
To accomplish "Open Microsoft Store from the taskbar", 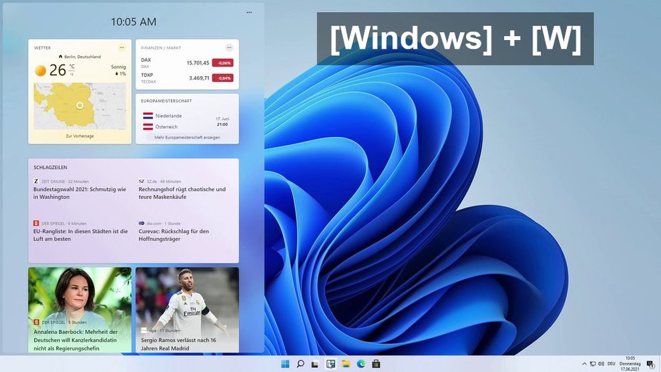I will (376, 364).
